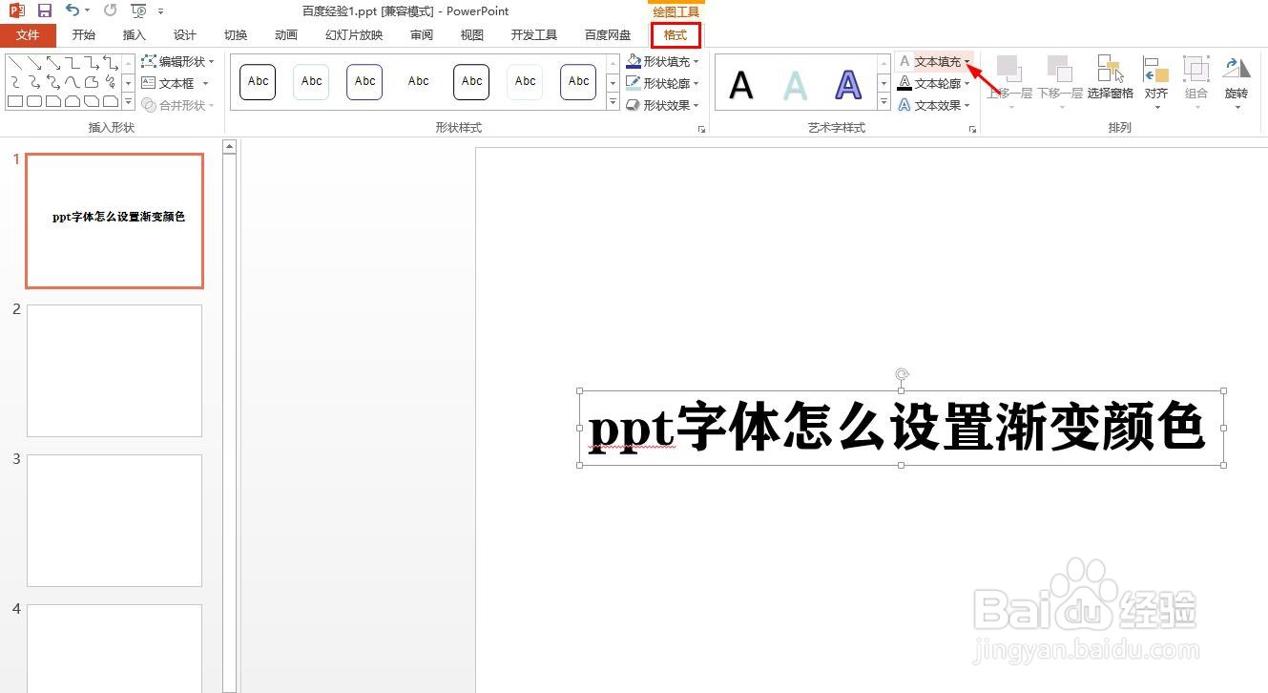Click the Save icon in quick access toolbar
Screen dimensions: 1268x693
44,10
